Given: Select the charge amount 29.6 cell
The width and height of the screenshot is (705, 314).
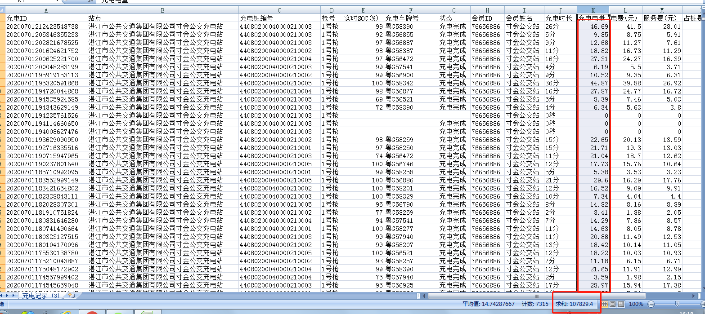Looking at the screenshot, I should click(x=593, y=180).
